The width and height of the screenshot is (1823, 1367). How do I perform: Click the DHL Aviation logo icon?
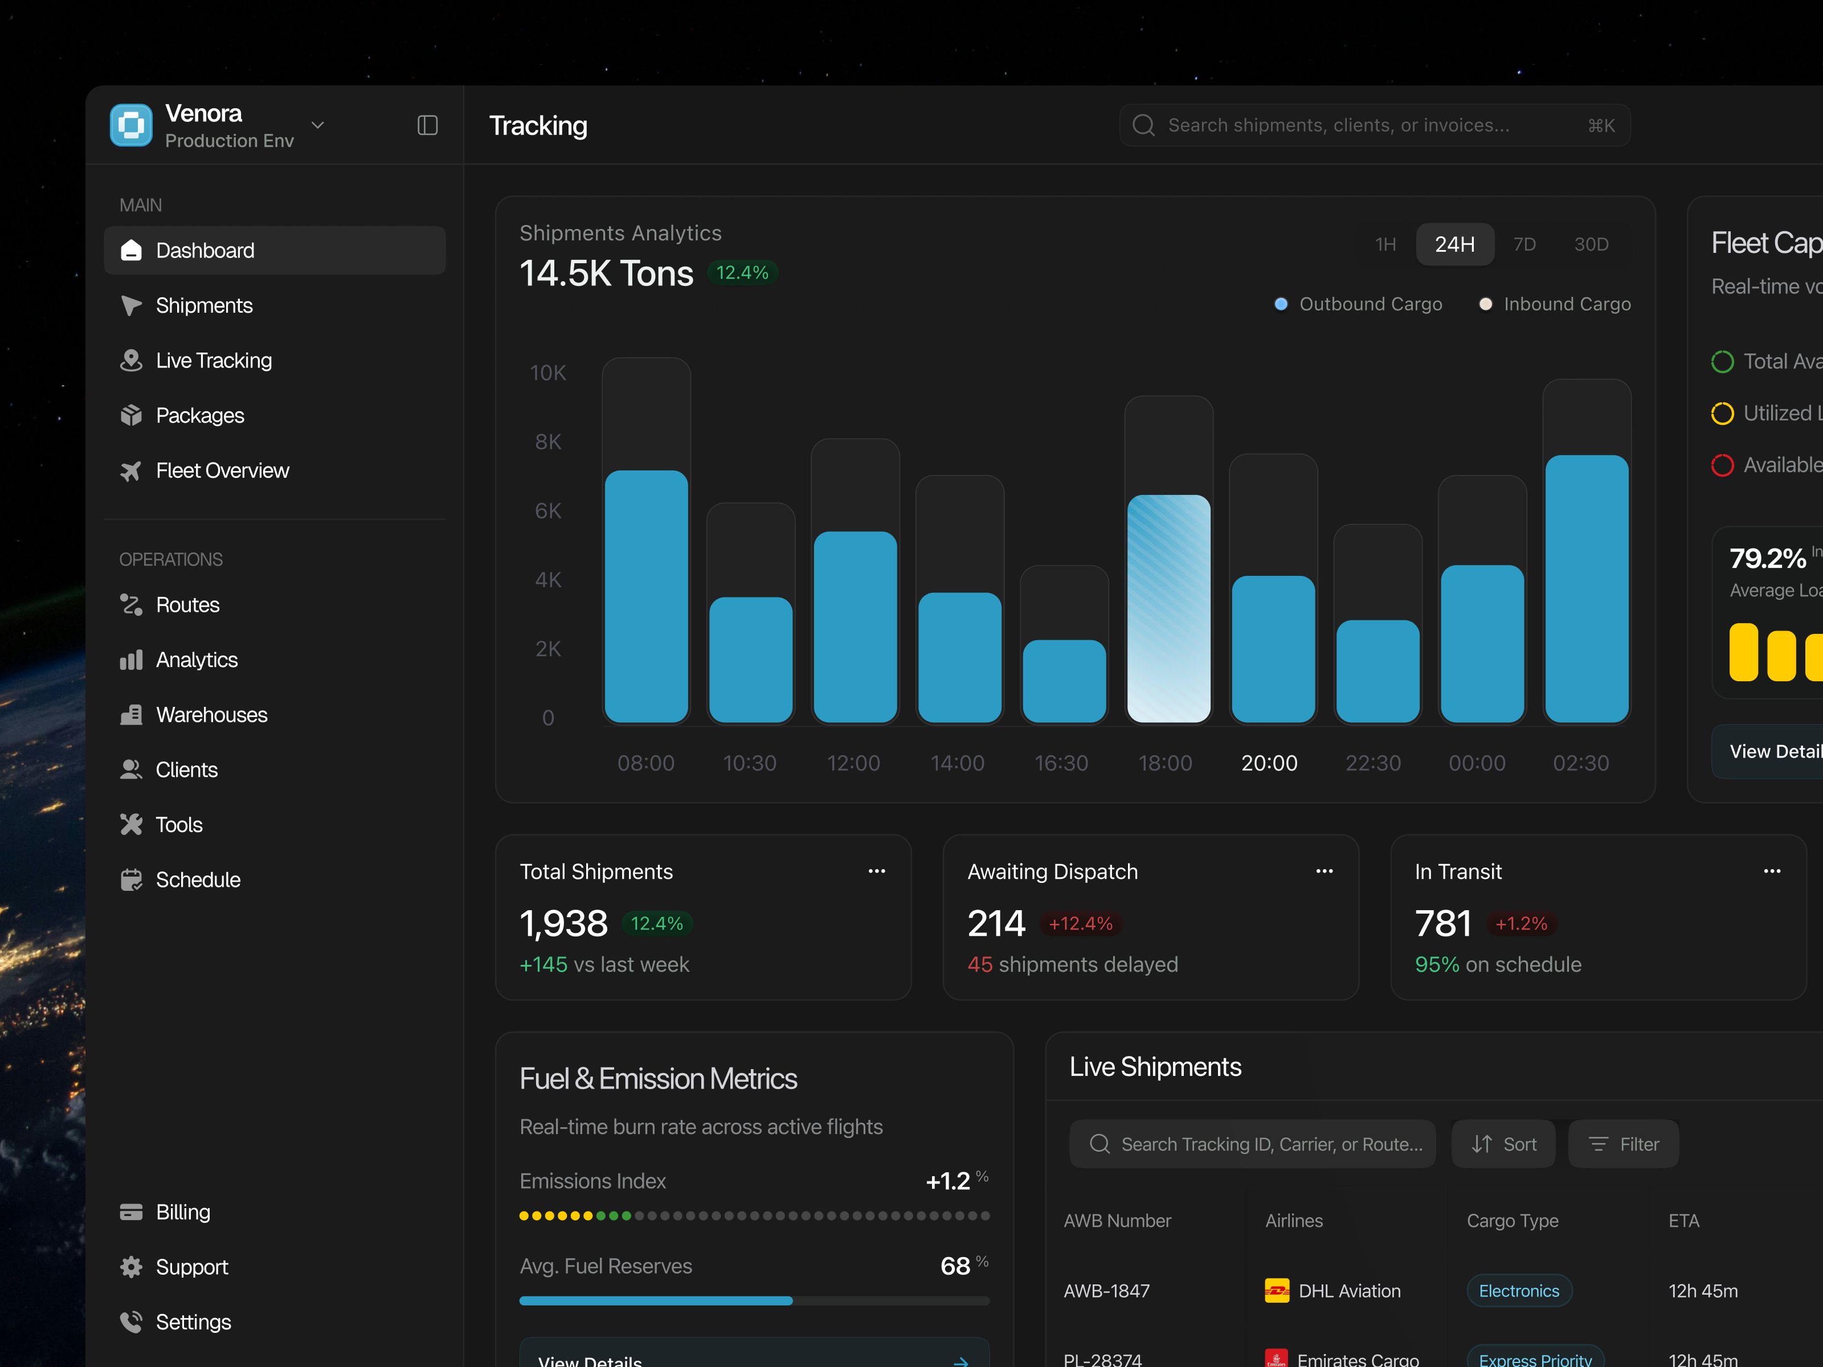1277,1290
